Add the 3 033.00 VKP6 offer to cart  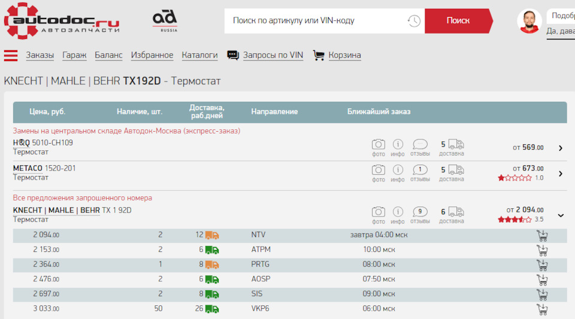542,309
